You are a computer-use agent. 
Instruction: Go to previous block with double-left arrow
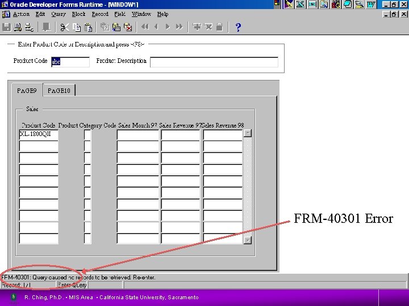click(x=145, y=27)
